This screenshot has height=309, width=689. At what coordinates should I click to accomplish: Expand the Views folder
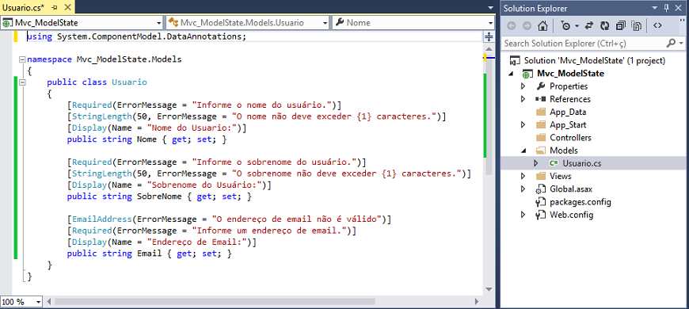523,176
